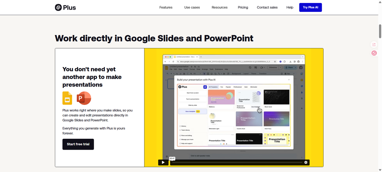382x172 pixels.
Task: Click the upper floating extension icon at right edge
Action: [x=374, y=45]
